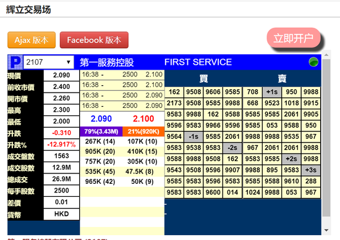Select the ask queue 305K (10)
This screenshot has height=240, width=340.
[x=142, y=162]
